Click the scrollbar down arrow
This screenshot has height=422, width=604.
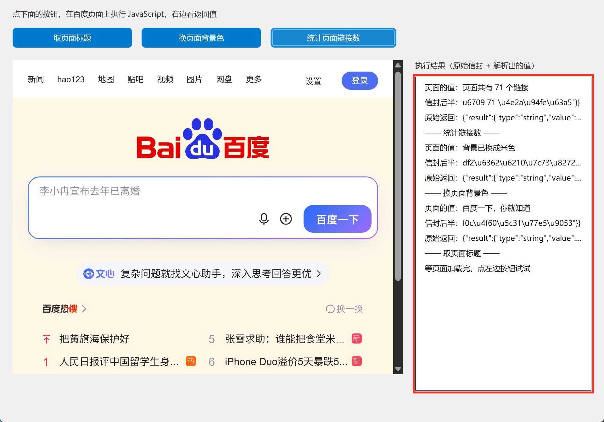398,369
